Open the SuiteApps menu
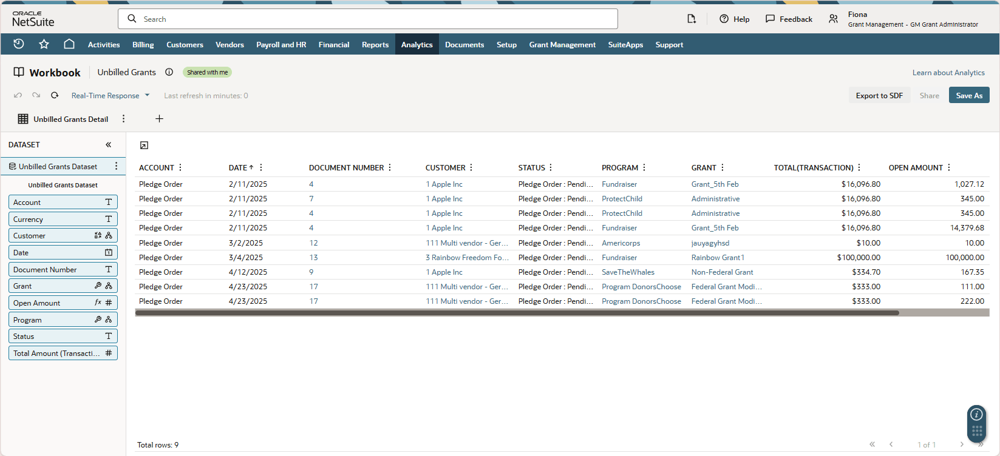Image resolution: width=1000 pixels, height=456 pixels. (625, 44)
